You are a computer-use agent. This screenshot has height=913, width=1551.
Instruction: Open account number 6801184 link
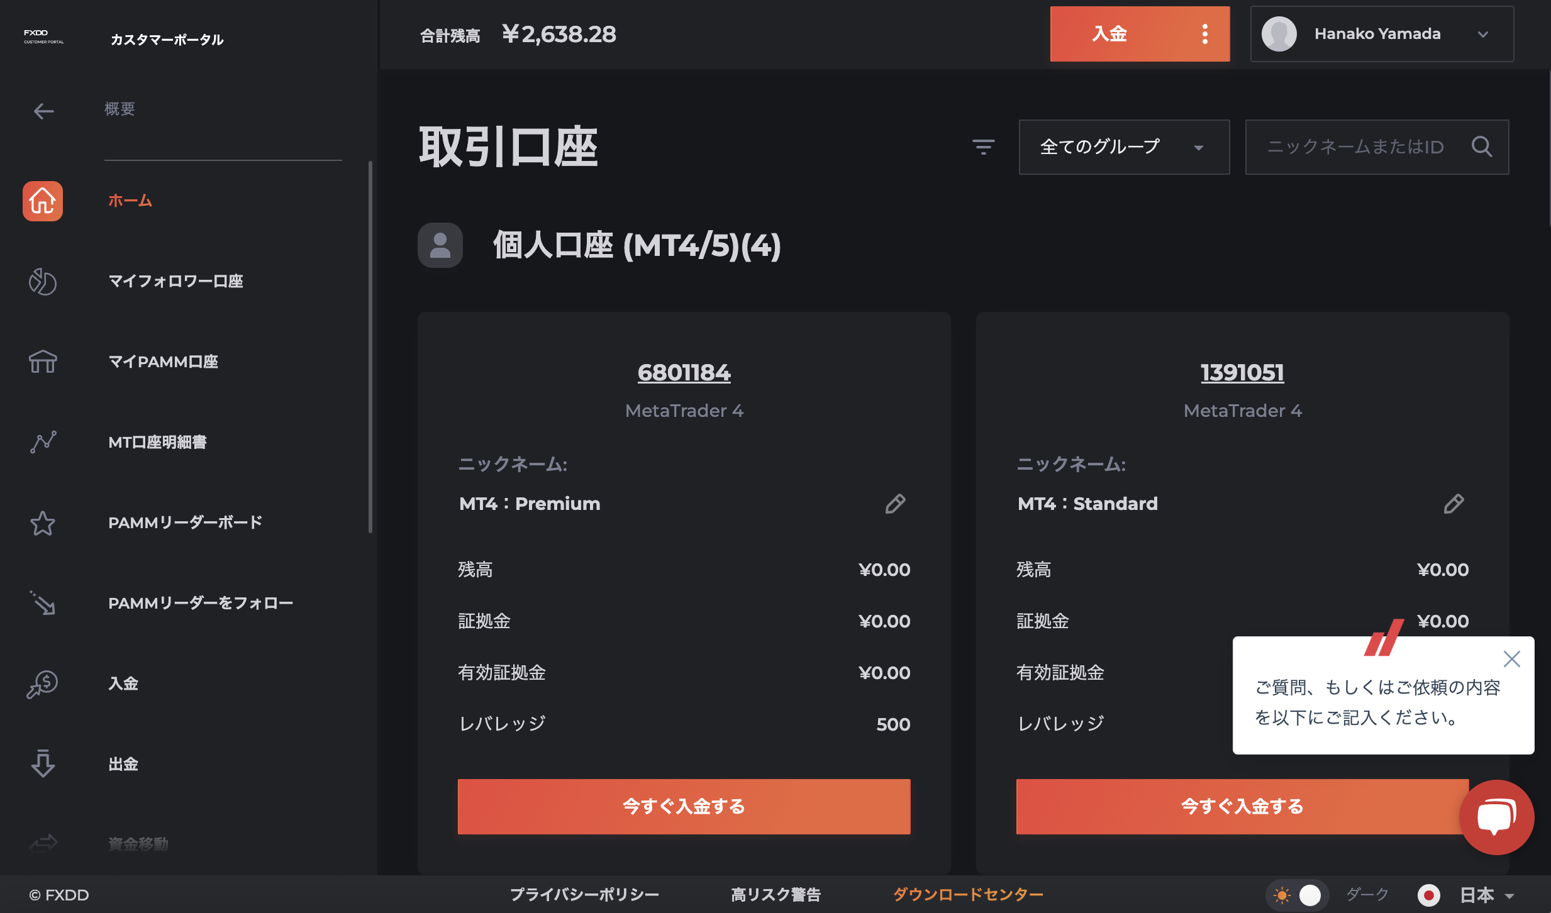click(x=684, y=373)
